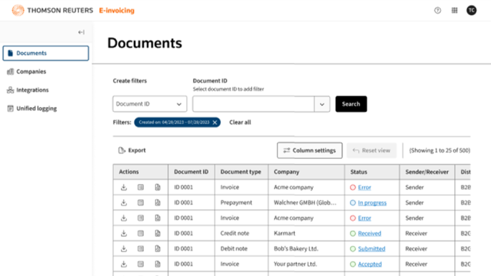Go to Companies in the sidebar
The width and height of the screenshot is (491, 276).
31,72
